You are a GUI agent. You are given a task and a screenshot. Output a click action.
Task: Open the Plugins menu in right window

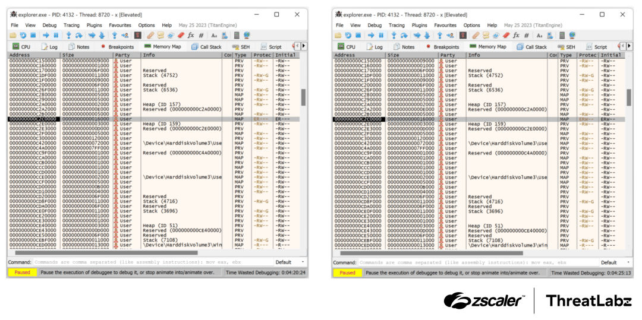point(419,26)
